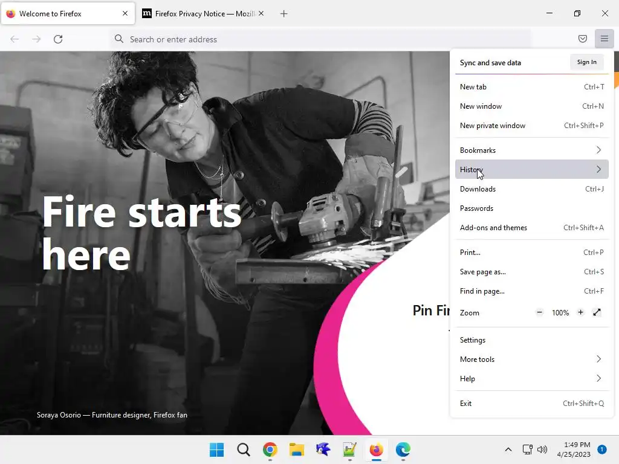Screen dimensions: 619x464
Task: Close the Welcome to Firefox tab
Action: tap(125, 13)
